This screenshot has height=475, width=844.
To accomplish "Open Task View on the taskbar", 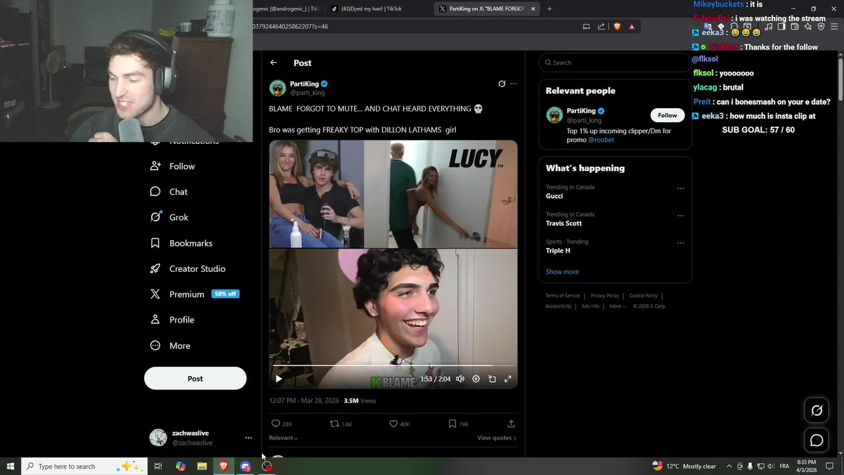I will (158, 466).
